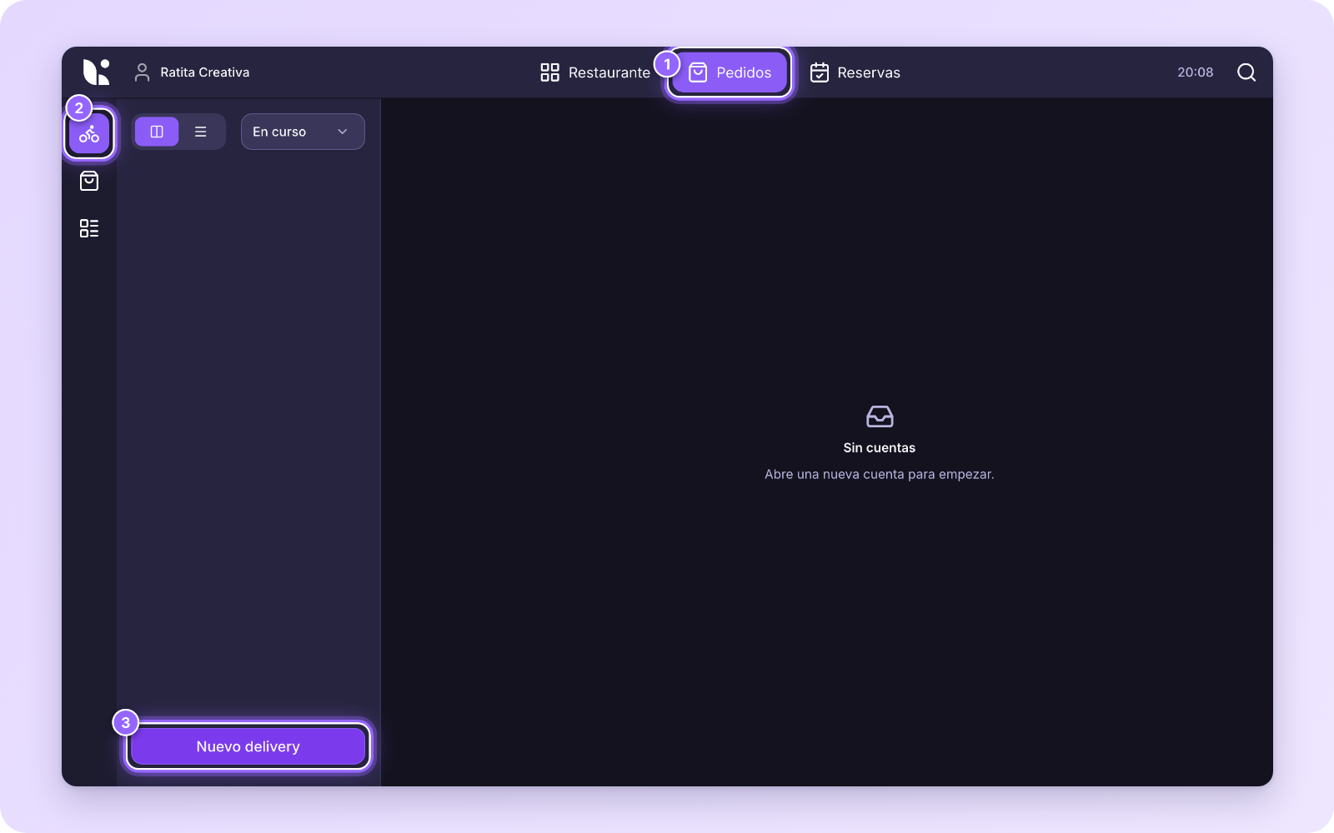
Task: Click the Nuevo delivery button
Action: (x=248, y=746)
